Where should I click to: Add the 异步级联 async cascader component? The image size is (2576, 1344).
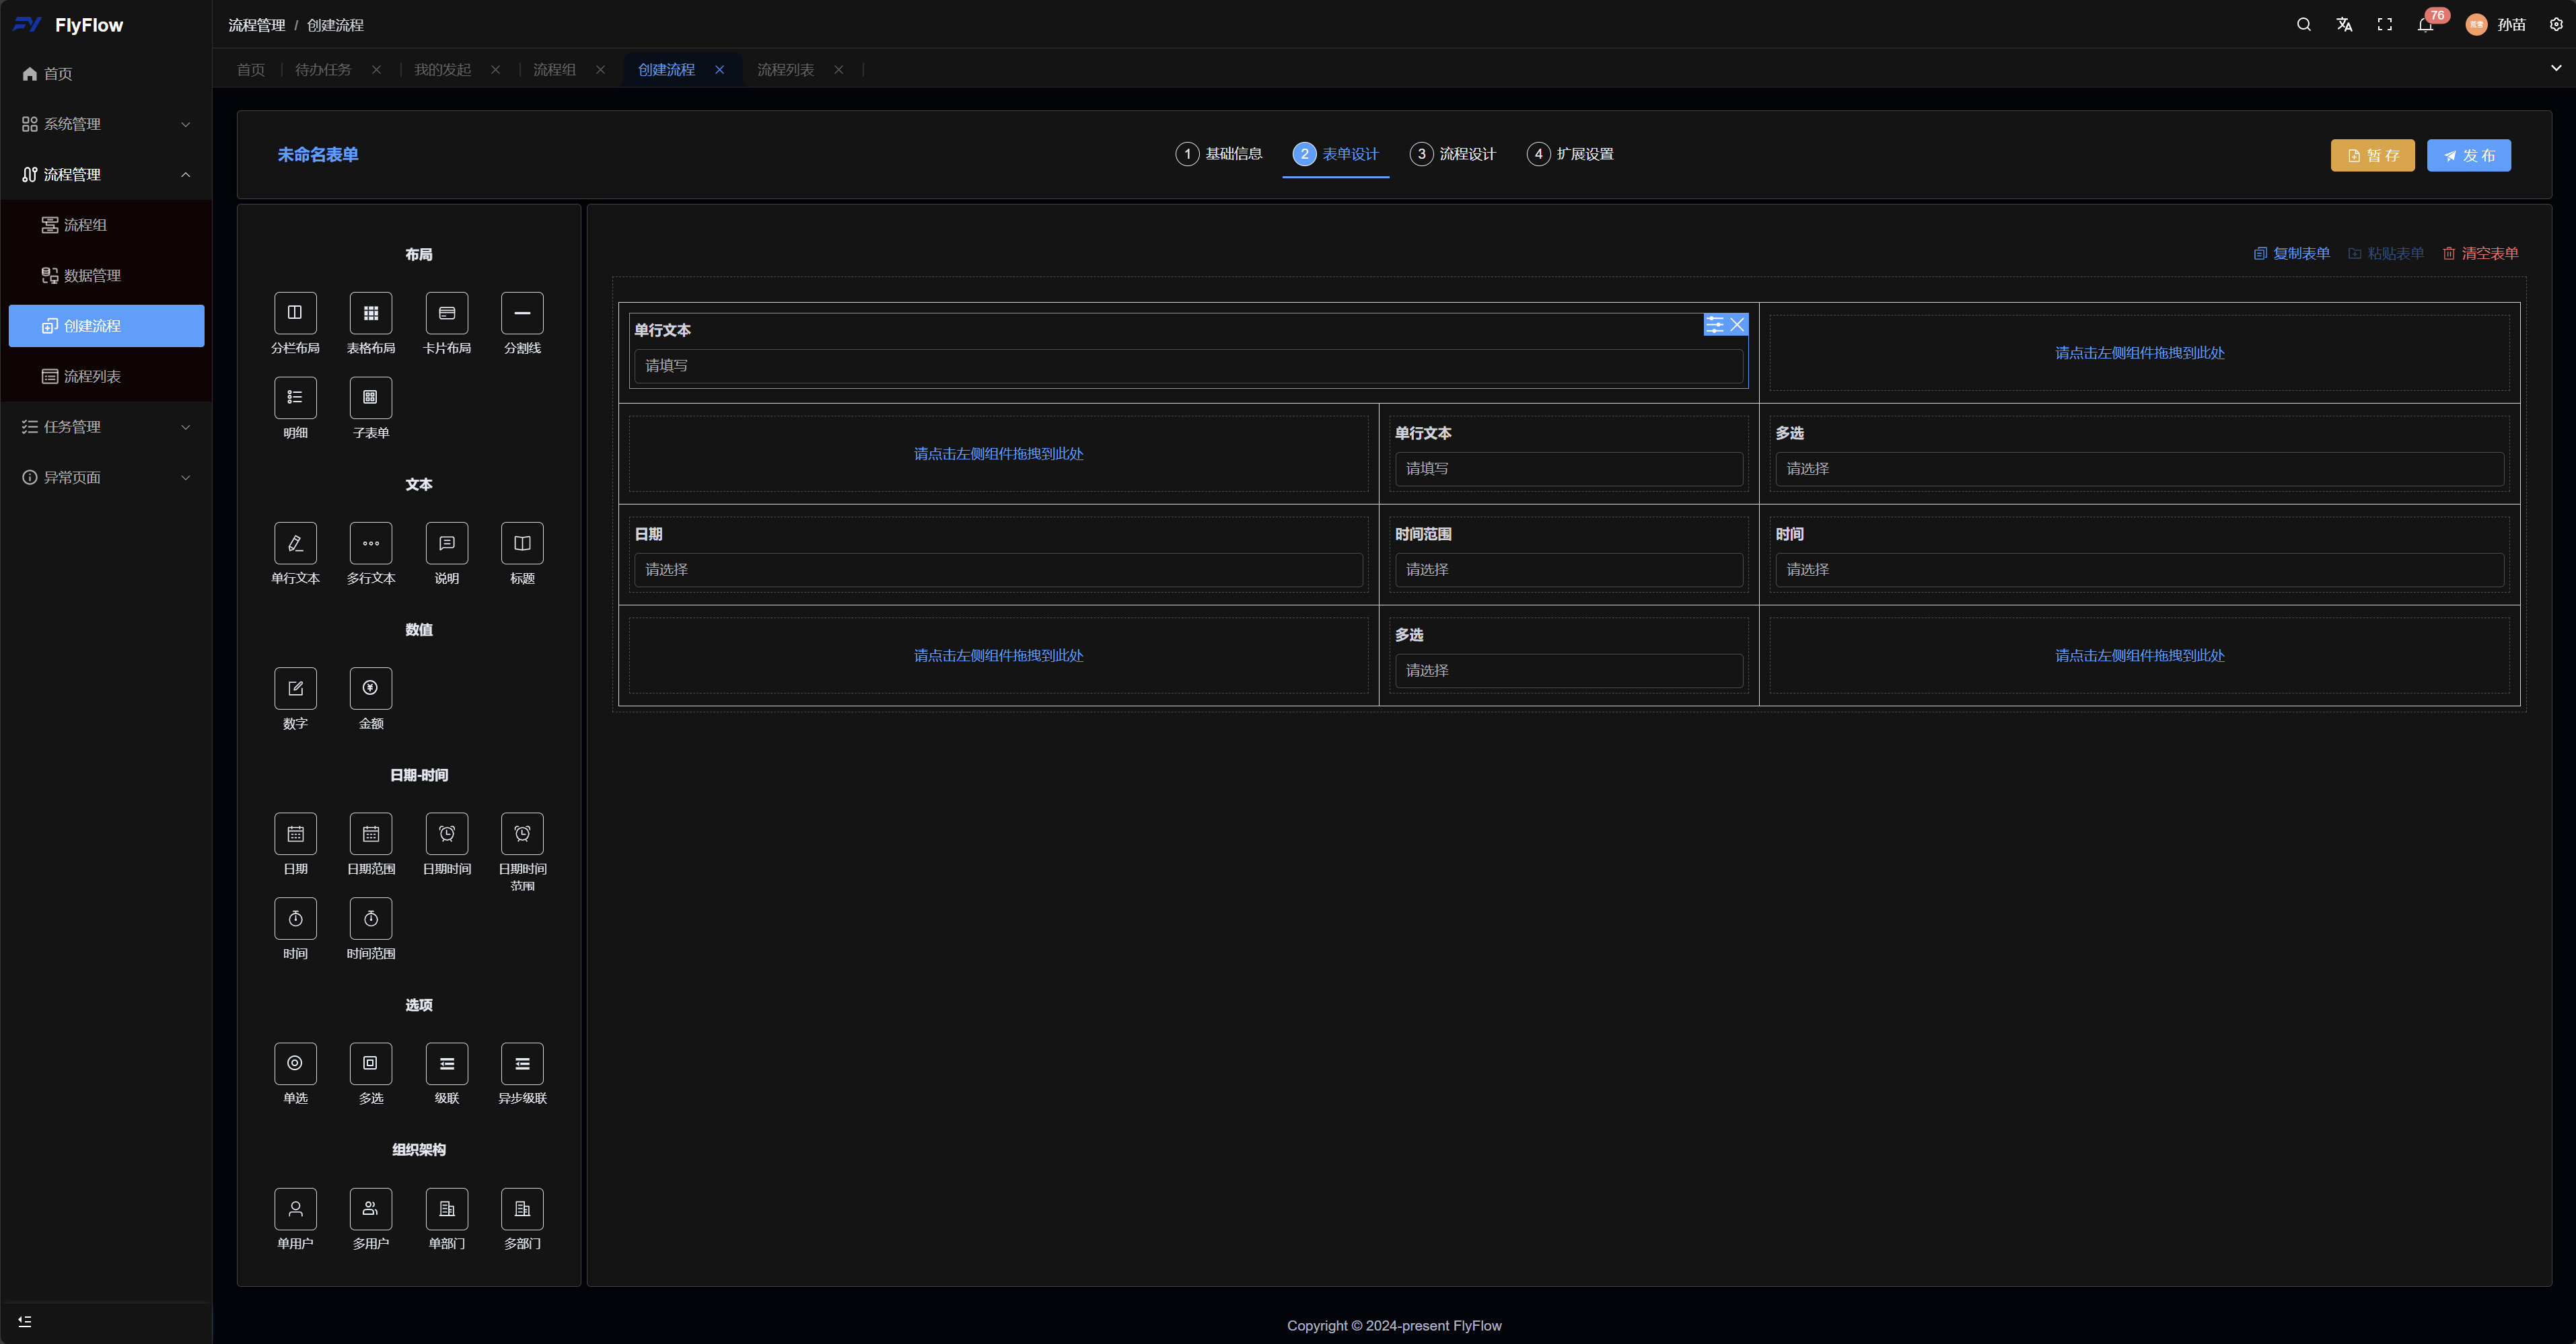coord(522,1063)
